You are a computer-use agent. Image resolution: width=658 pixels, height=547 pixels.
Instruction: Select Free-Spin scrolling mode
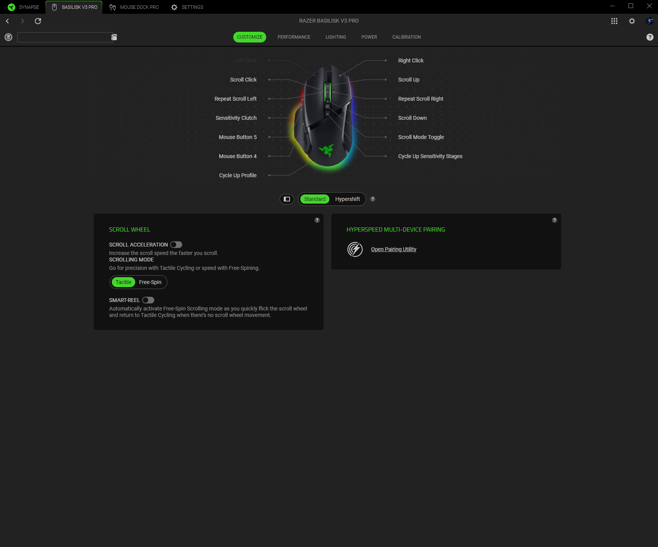150,282
